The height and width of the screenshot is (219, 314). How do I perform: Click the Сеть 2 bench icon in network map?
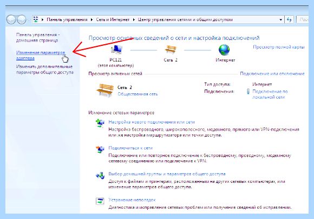[x=171, y=50]
